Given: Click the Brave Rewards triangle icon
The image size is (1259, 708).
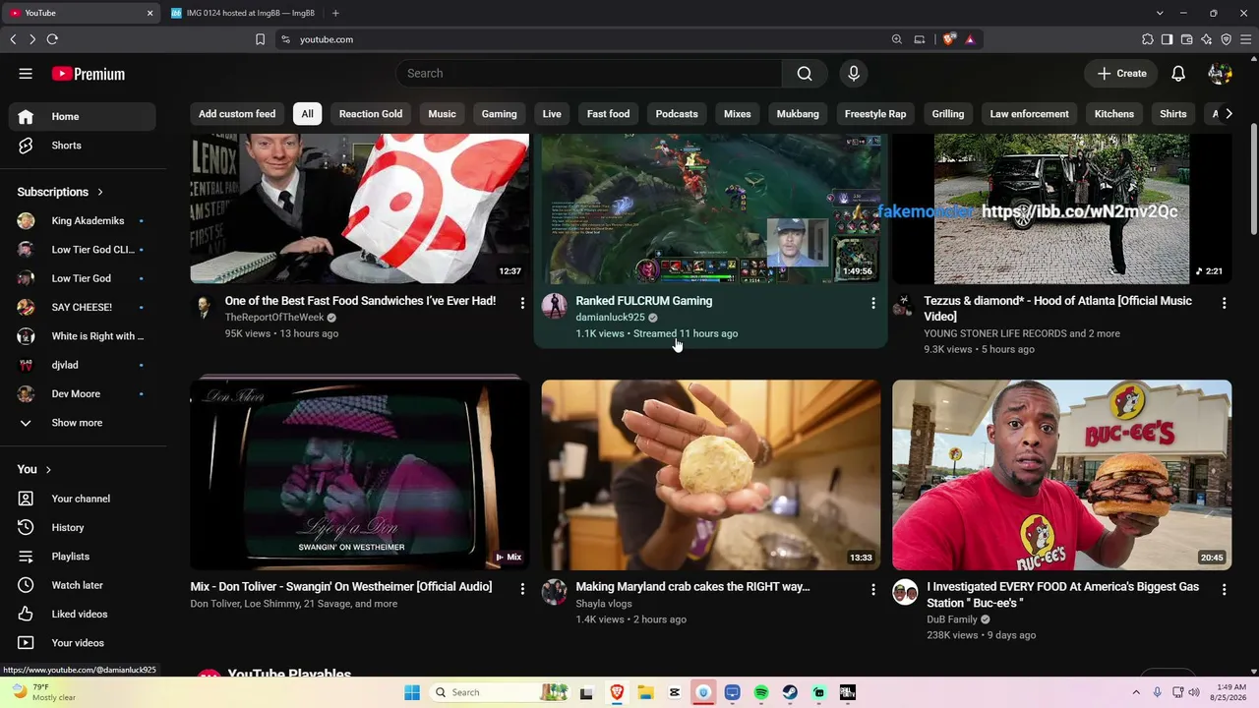Looking at the screenshot, I should (970, 39).
